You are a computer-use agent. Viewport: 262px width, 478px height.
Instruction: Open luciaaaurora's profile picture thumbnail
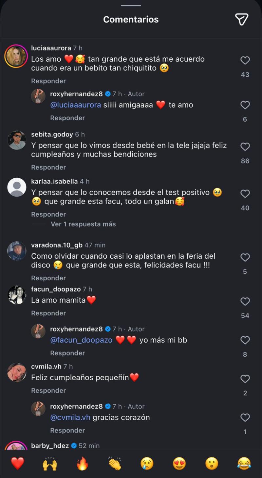(x=17, y=56)
